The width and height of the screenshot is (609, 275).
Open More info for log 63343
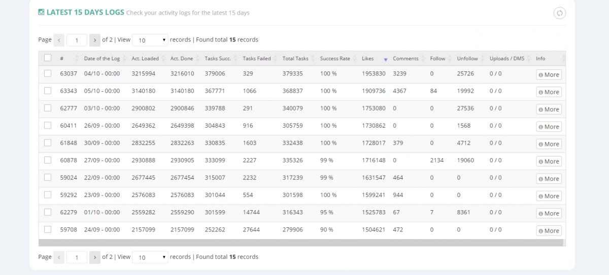[549, 92]
